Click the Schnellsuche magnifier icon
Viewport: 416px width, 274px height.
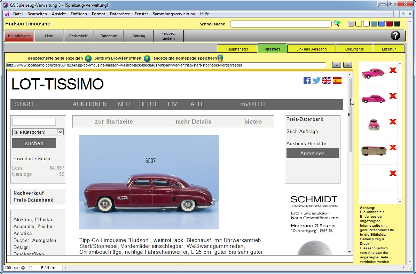337,24
